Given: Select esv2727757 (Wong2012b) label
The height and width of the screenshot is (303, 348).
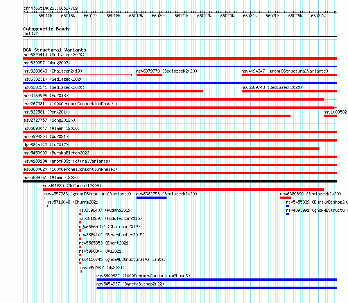Looking at the screenshot, I should click(49, 120).
